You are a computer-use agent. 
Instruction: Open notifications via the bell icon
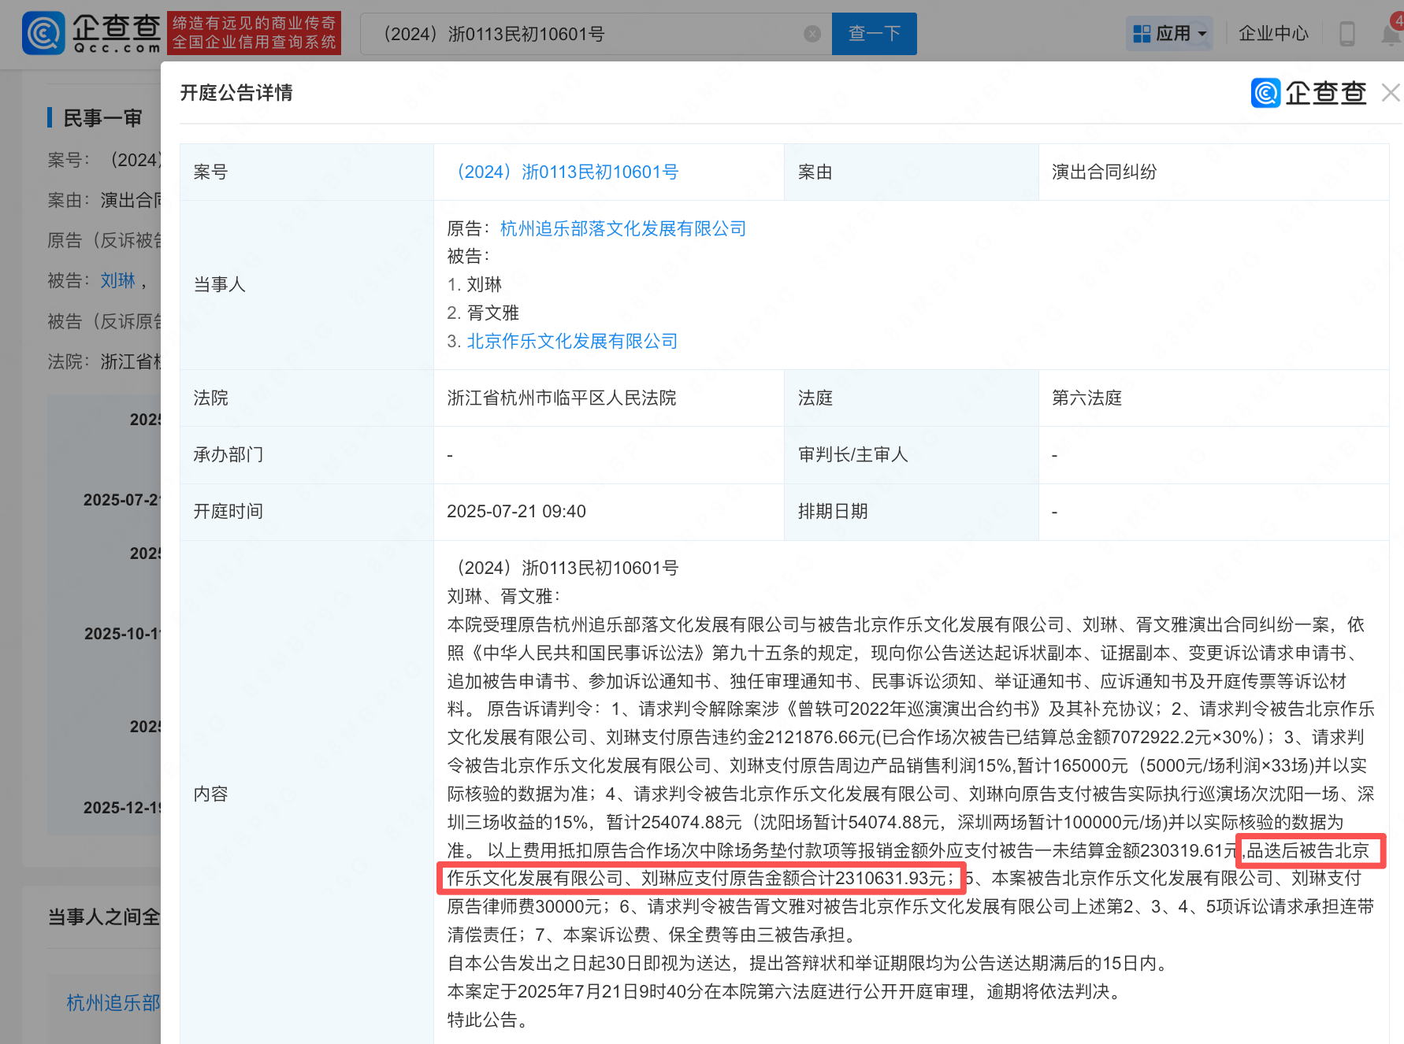point(1391,35)
